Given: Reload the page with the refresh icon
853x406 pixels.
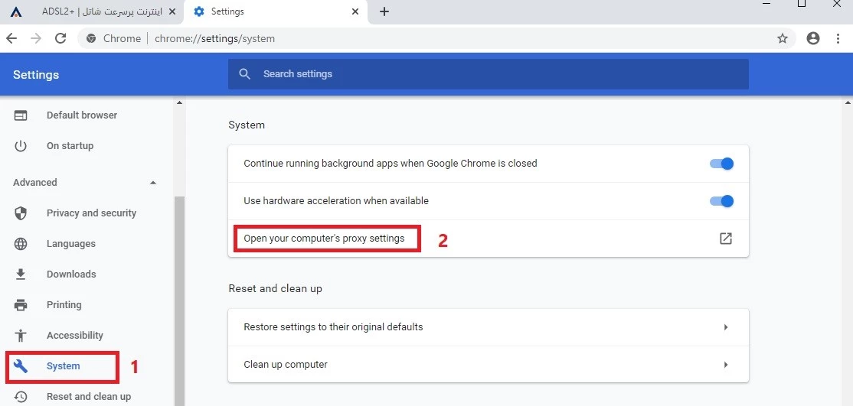Looking at the screenshot, I should pos(60,38).
